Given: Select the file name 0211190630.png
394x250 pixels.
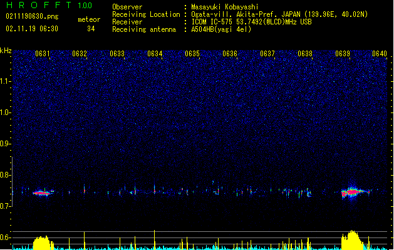Looking at the screenshot, I should pos(32,16).
